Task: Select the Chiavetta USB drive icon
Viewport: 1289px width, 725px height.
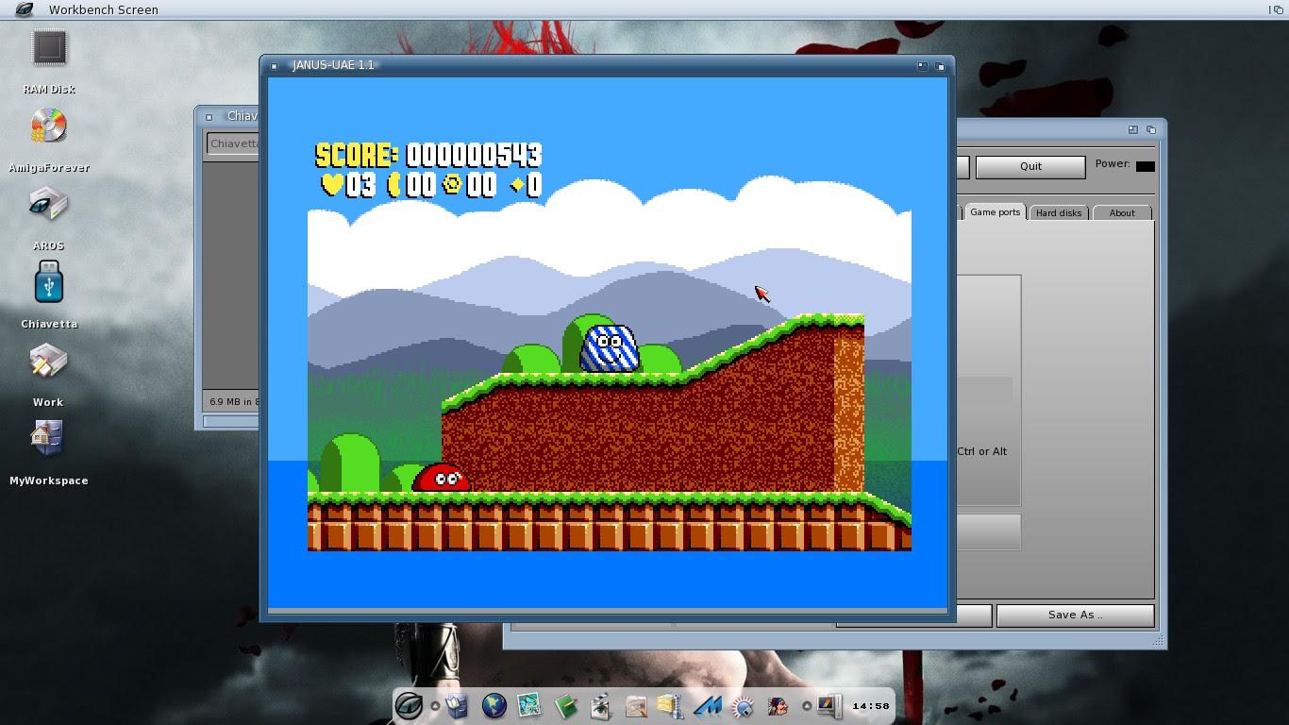Action: (49, 282)
